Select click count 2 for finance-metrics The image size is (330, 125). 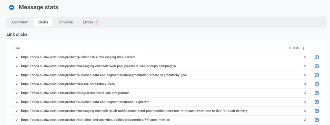click(305, 120)
